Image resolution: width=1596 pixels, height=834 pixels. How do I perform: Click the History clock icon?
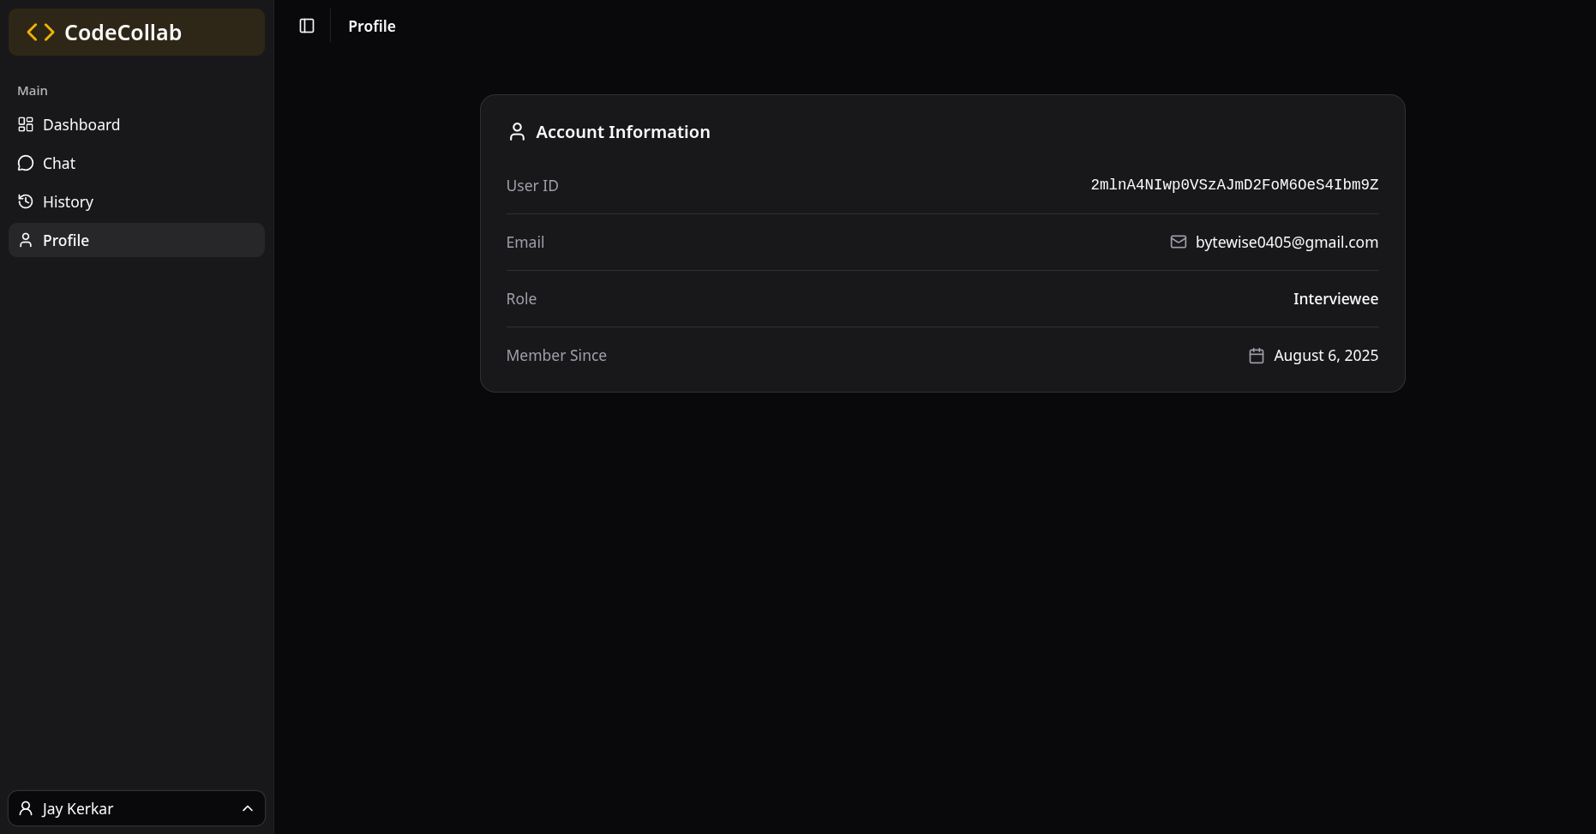coord(25,201)
